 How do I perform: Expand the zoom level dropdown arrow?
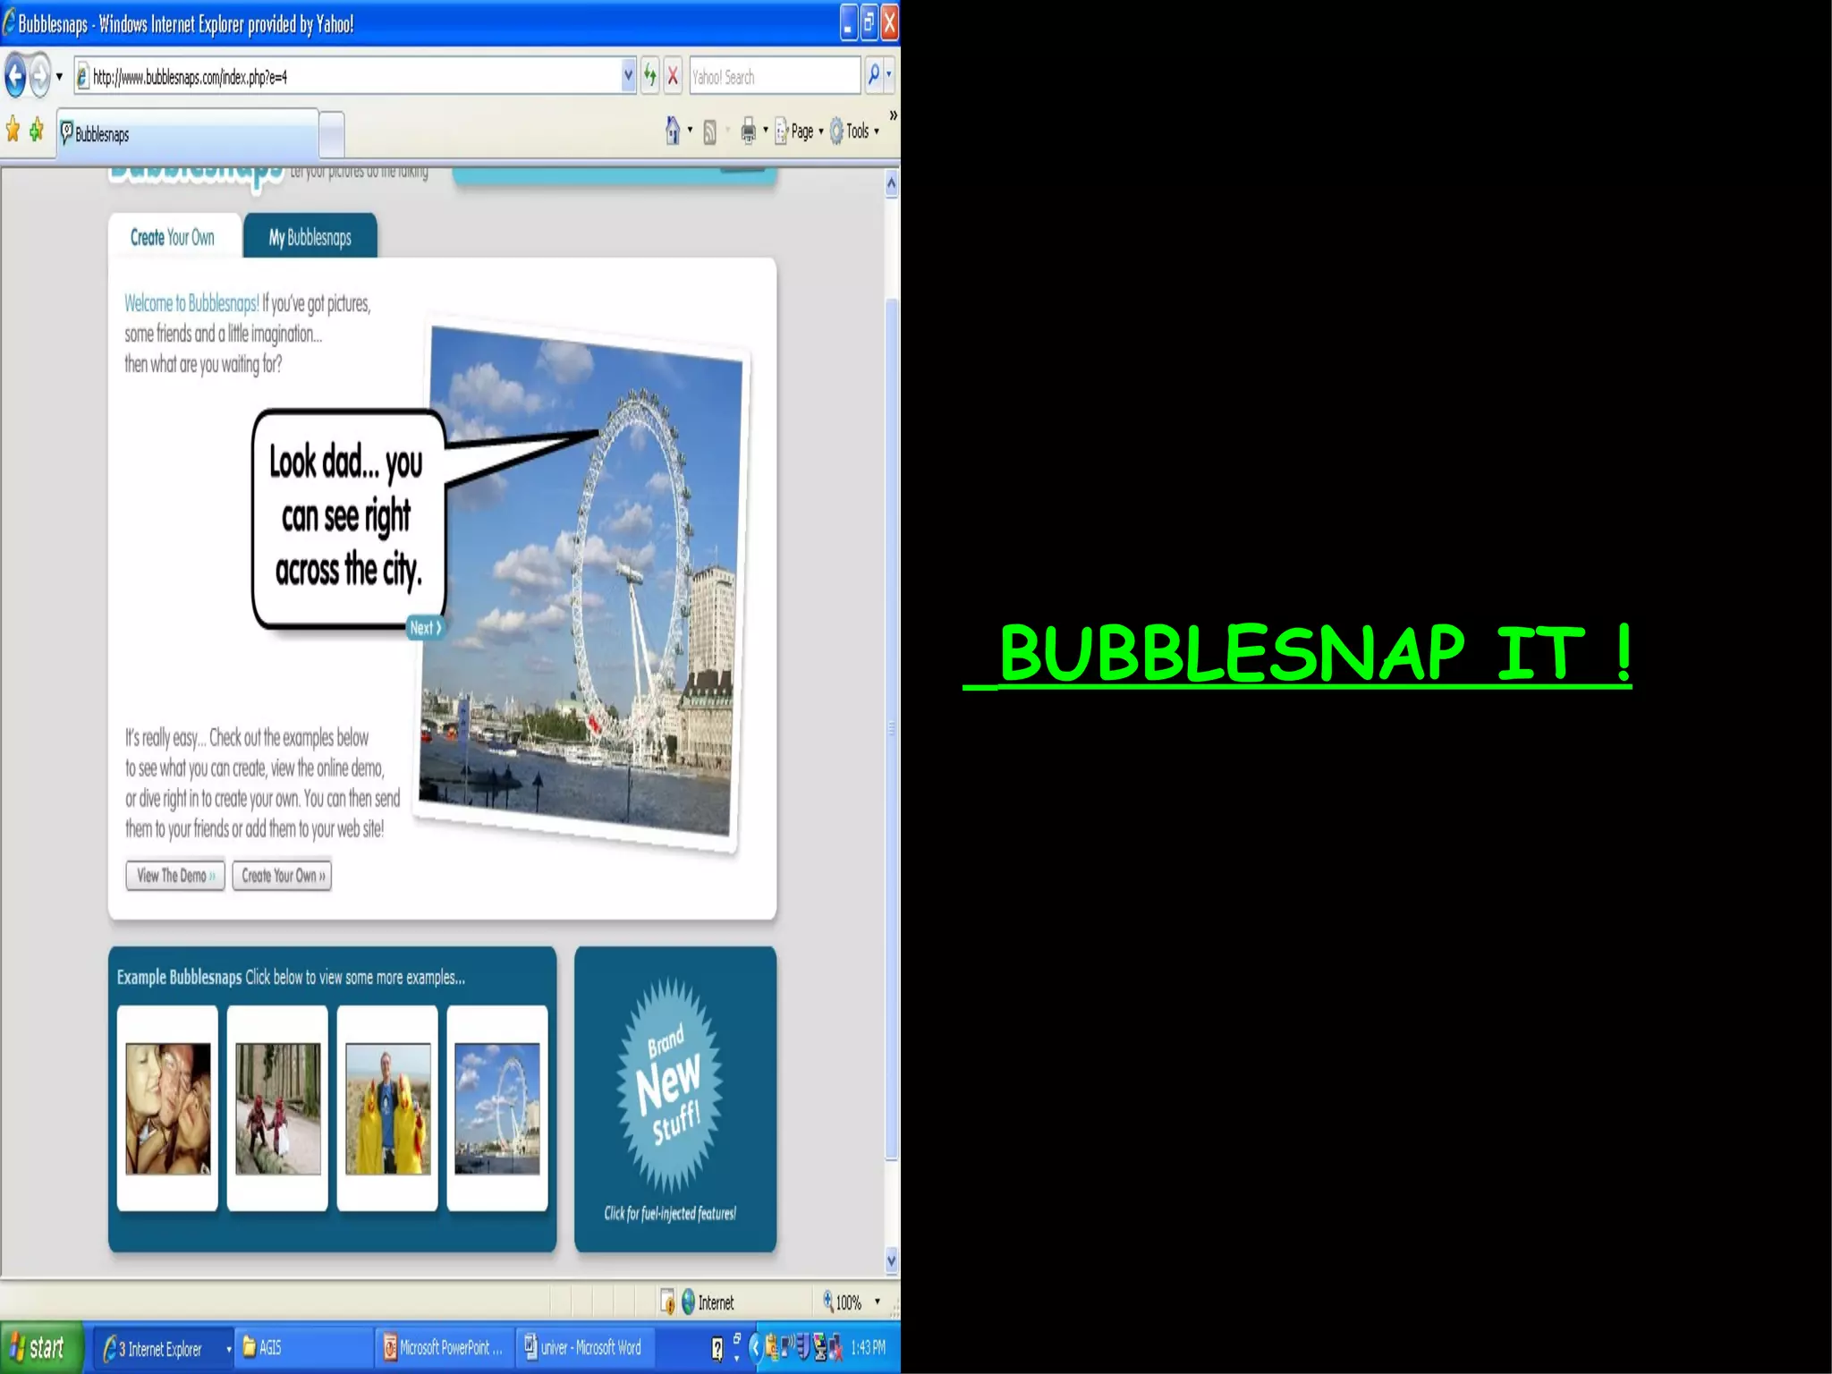coord(877,1302)
